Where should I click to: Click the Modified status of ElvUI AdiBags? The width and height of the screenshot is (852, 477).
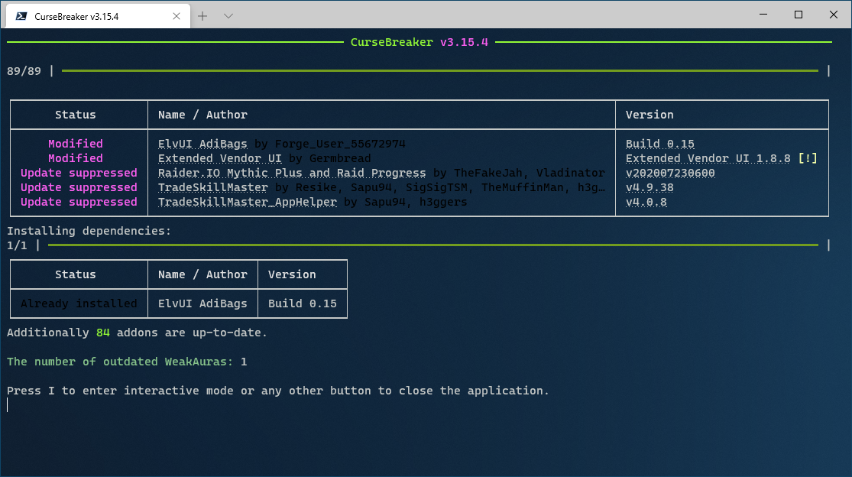tap(75, 143)
